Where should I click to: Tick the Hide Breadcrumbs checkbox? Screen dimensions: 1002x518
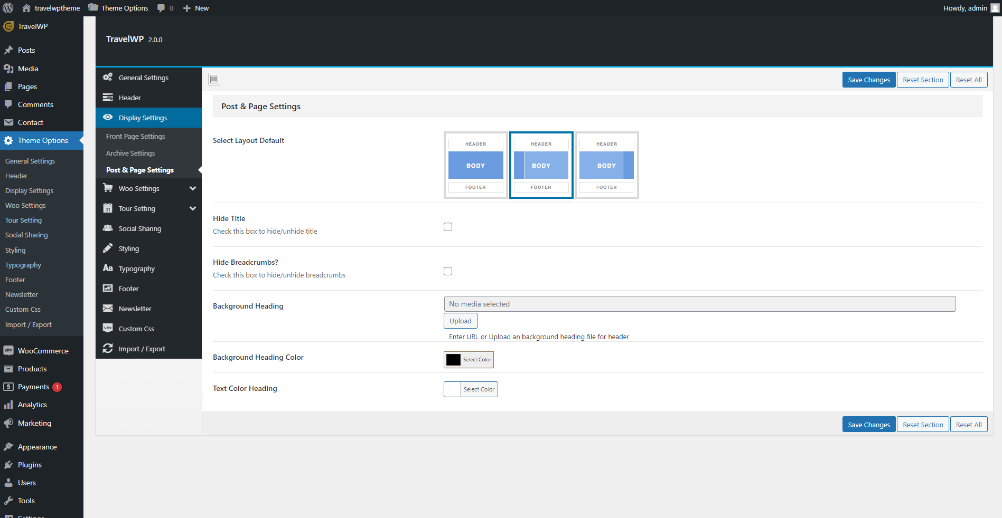pyautogui.click(x=448, y=271)
